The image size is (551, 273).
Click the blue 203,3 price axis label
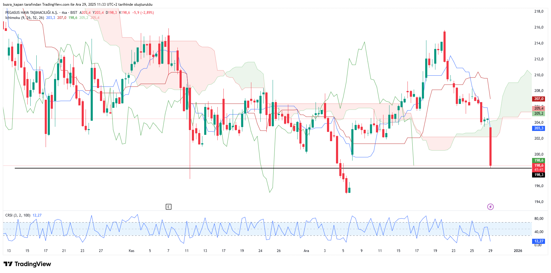[539, 128]
